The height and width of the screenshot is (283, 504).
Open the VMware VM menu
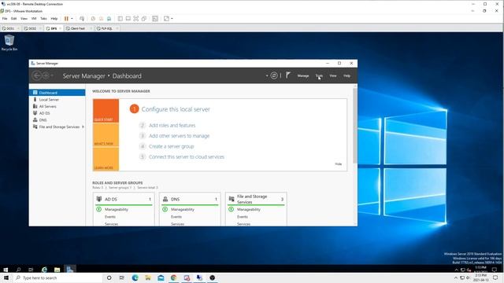[x=34, y=19]
